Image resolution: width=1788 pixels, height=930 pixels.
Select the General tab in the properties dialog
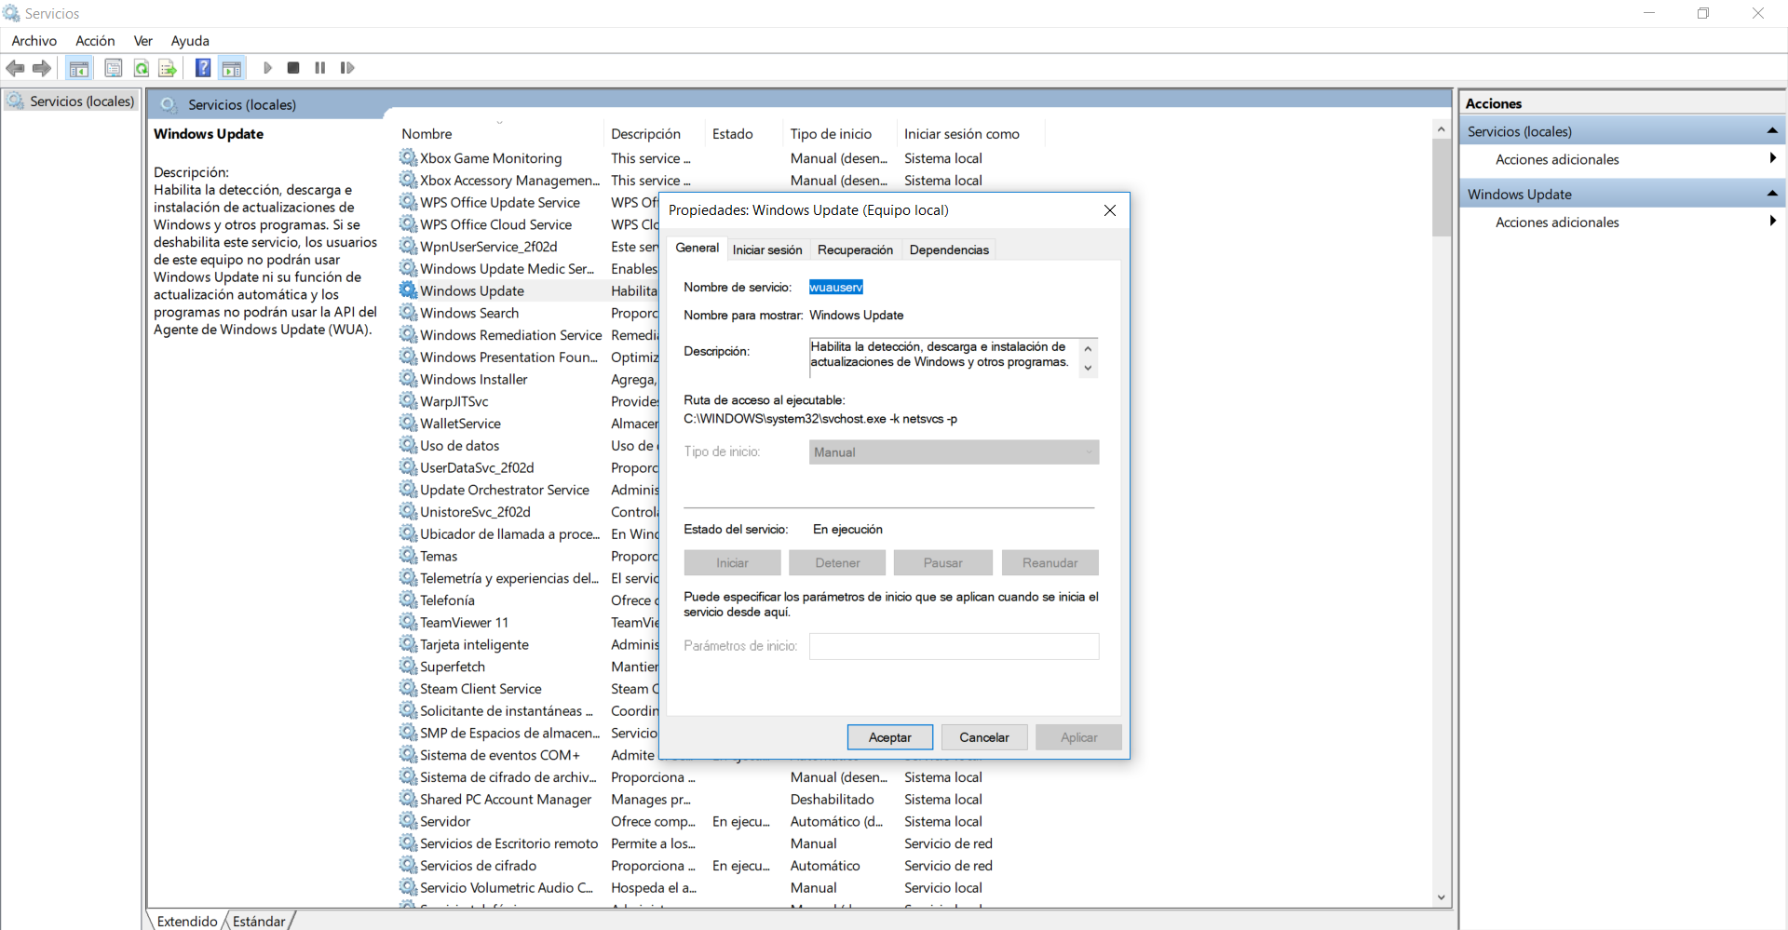[698, 248]
